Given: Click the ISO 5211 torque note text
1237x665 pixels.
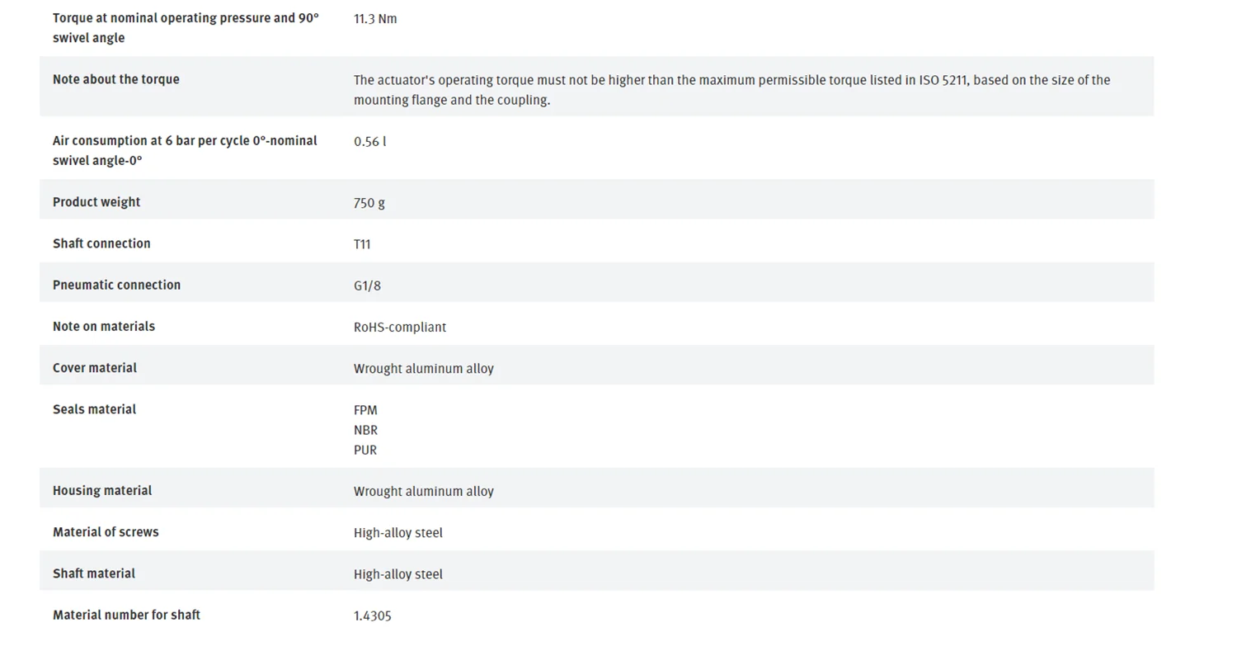Looking at the screenshot, I should [x=731, y=90].
